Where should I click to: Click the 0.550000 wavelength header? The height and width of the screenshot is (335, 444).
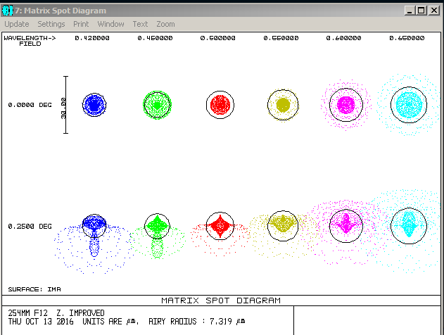[281, 38]
